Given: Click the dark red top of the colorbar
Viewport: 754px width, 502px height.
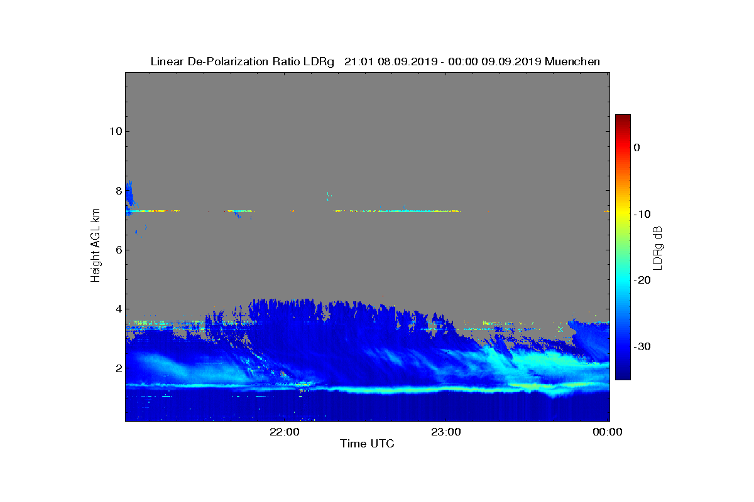Looking at the screenshot, I should coord(623,119).
